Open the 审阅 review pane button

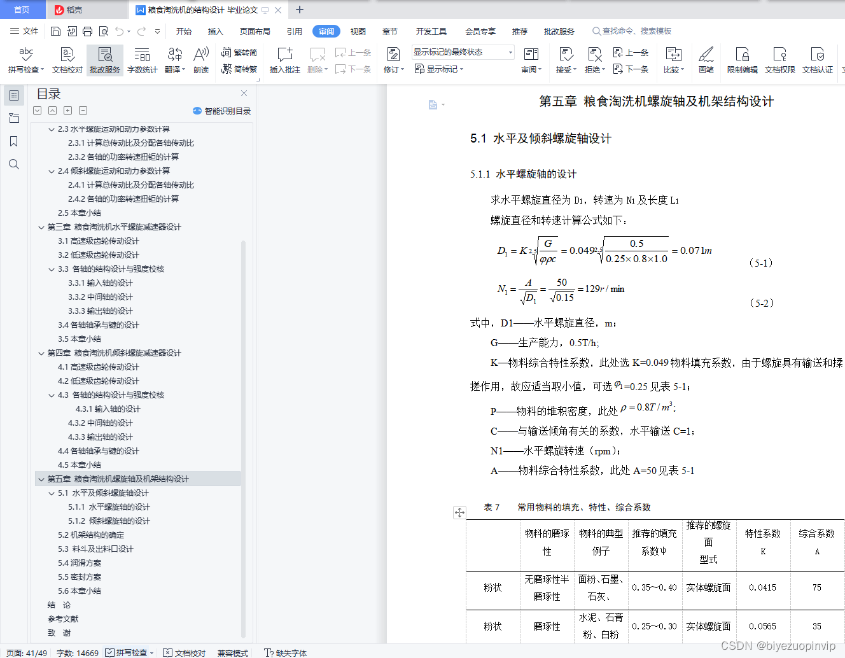click(531, 60)
